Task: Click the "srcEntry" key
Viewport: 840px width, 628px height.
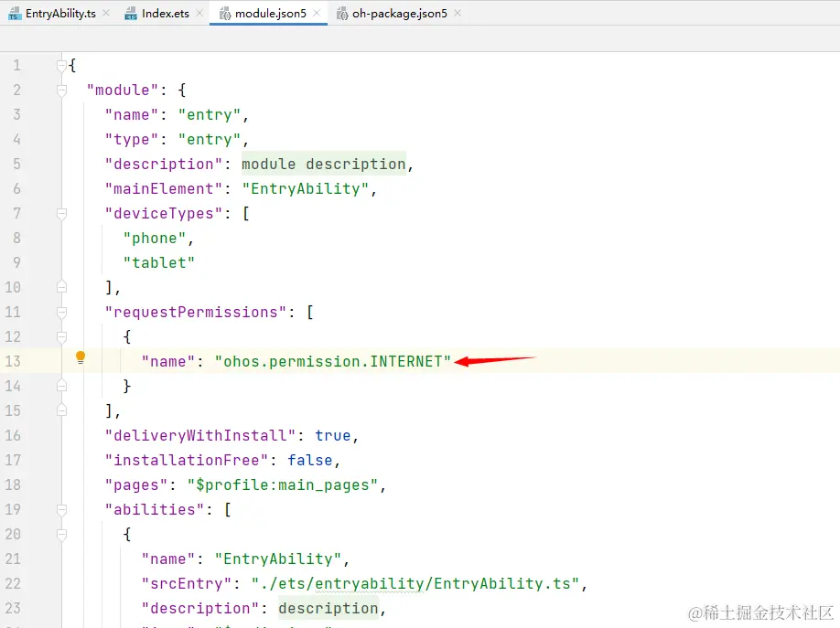Action: 187,583
